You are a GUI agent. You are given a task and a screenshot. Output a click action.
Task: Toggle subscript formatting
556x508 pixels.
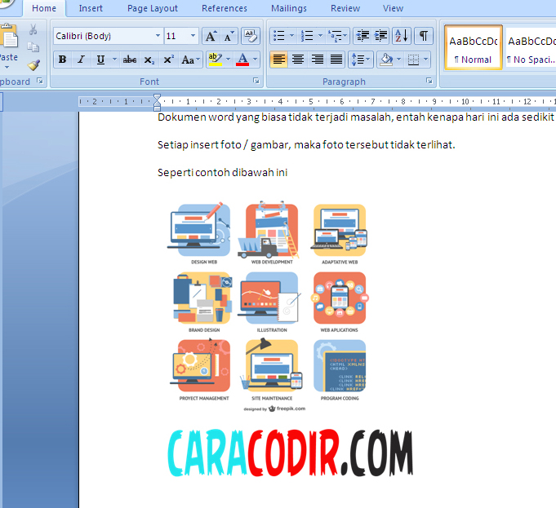pos(149,60)
